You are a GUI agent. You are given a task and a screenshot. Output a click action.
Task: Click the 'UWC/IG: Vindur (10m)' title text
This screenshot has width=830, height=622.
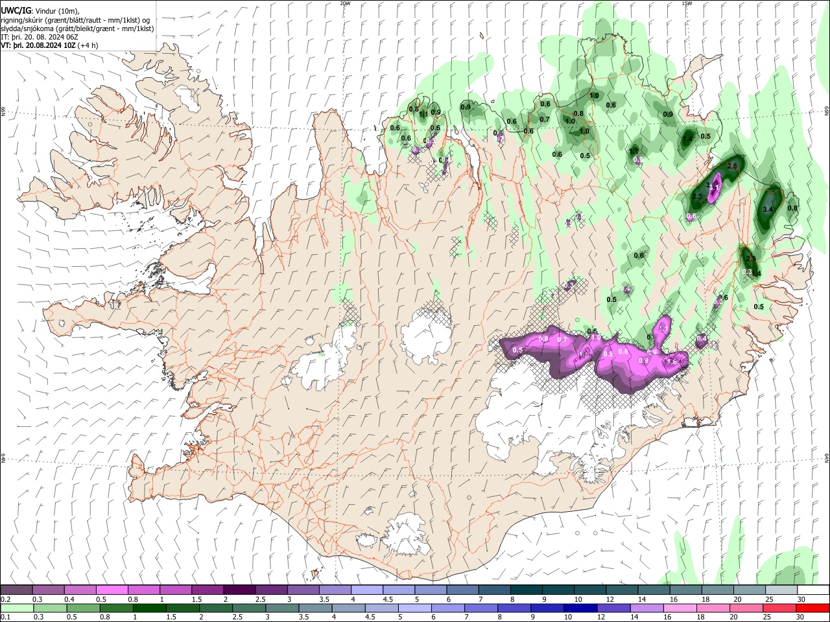40,11
